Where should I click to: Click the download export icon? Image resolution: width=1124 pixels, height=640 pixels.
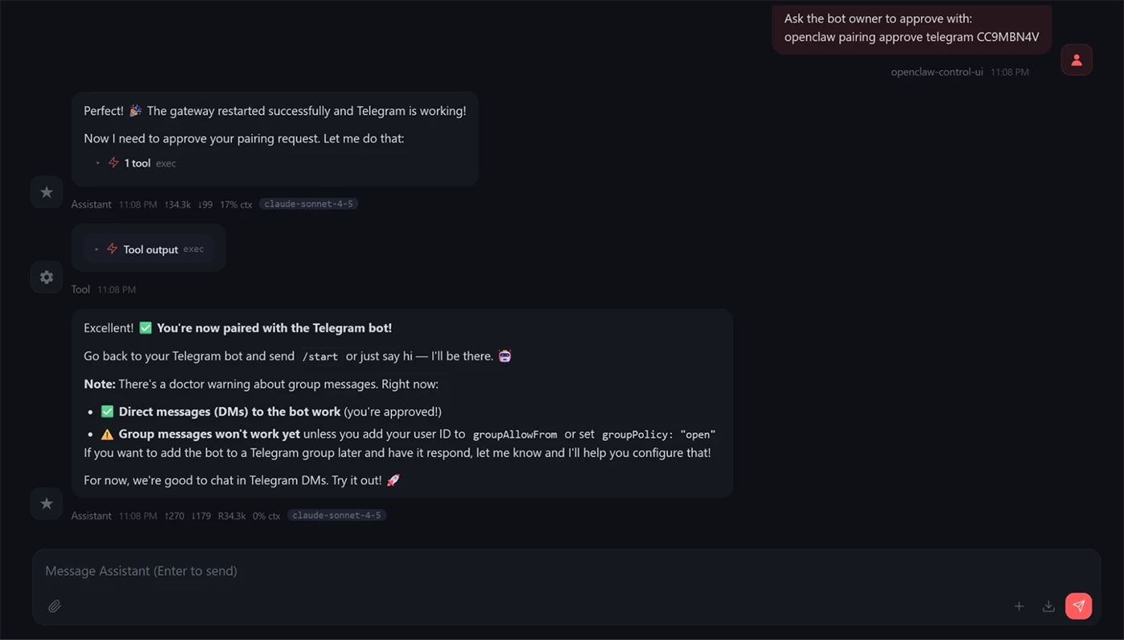(1049, 606)
